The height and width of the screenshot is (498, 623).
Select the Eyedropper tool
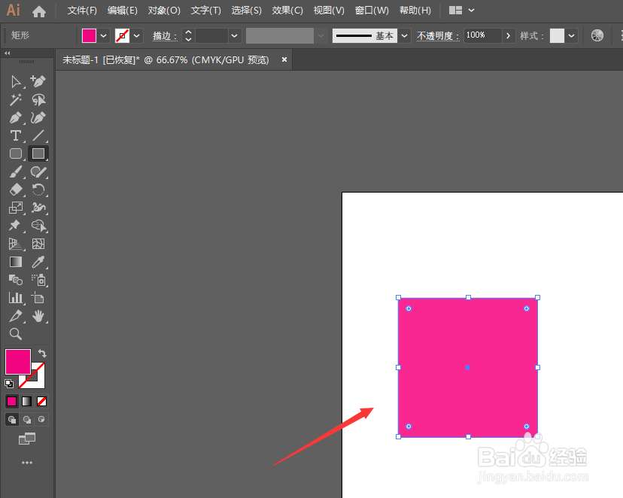[38, 262]
